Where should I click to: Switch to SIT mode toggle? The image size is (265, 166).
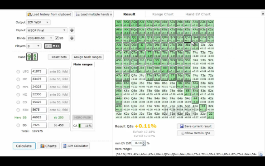coord(48,46)
